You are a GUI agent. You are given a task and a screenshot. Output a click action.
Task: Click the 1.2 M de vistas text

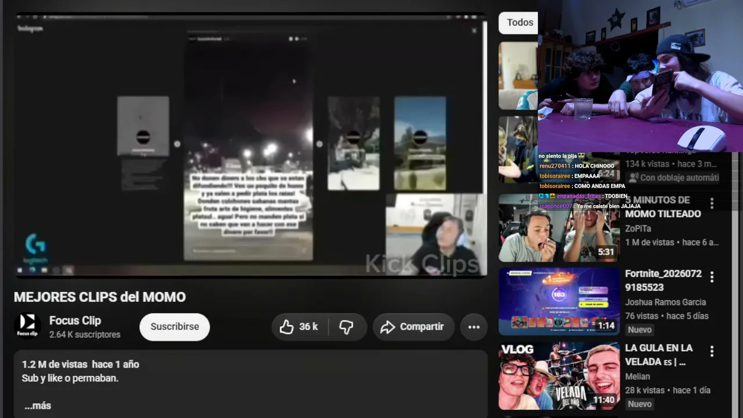click(x=55, y=365)
